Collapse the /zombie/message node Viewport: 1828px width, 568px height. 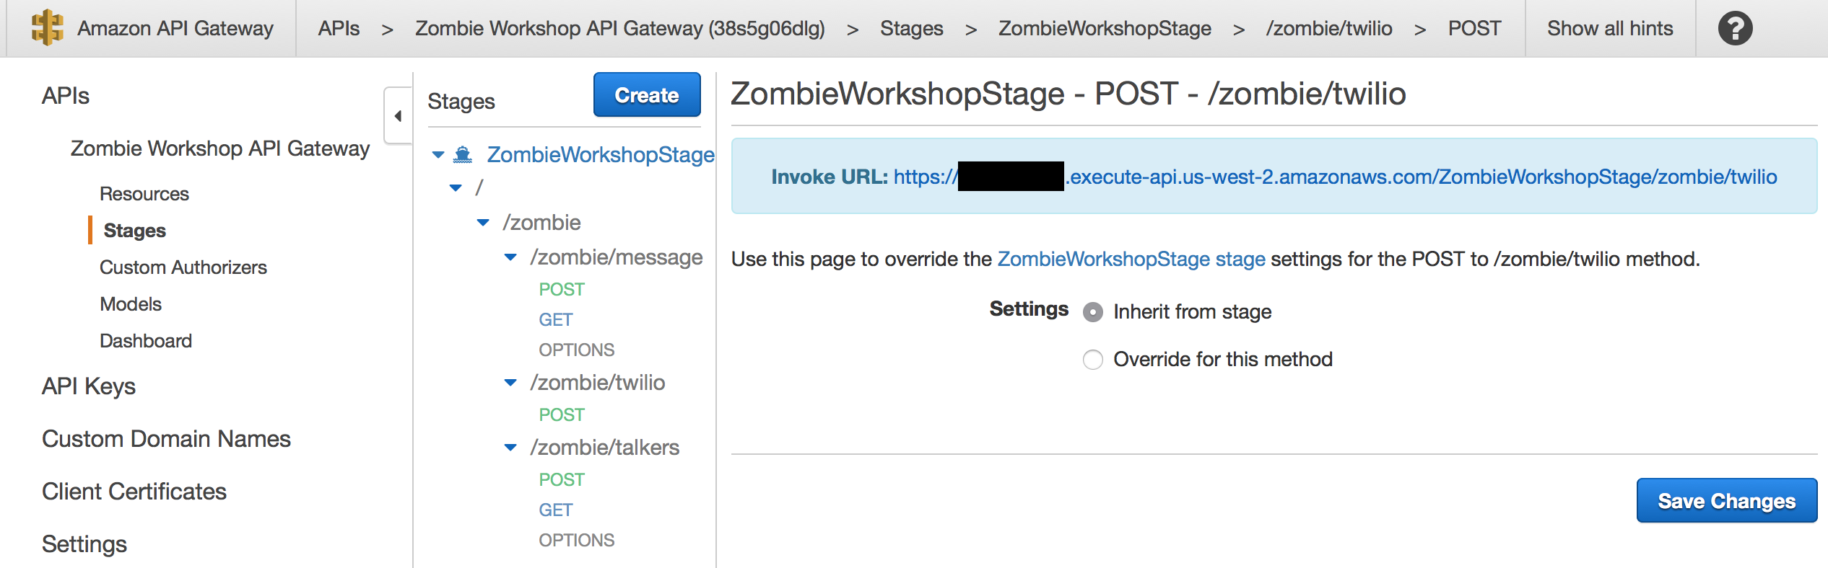tap(510, 257)
